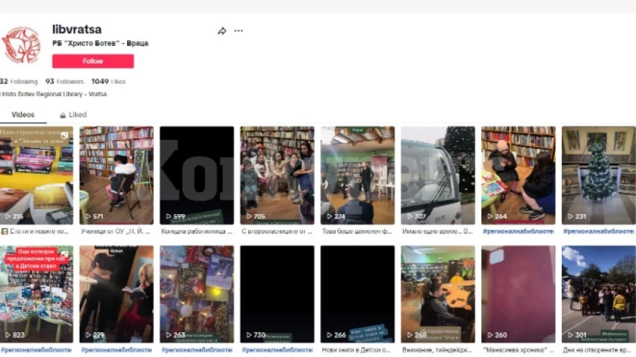The image size is (636, 357).
Task: Follow the libvratsa account
Action: click(x=93, y=62)
